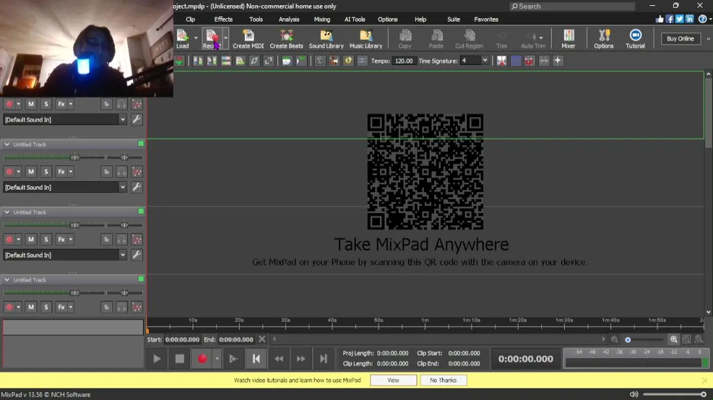Click the help question mark icon
This screenshot has height=400, width=713.
[x=702, y=19]
